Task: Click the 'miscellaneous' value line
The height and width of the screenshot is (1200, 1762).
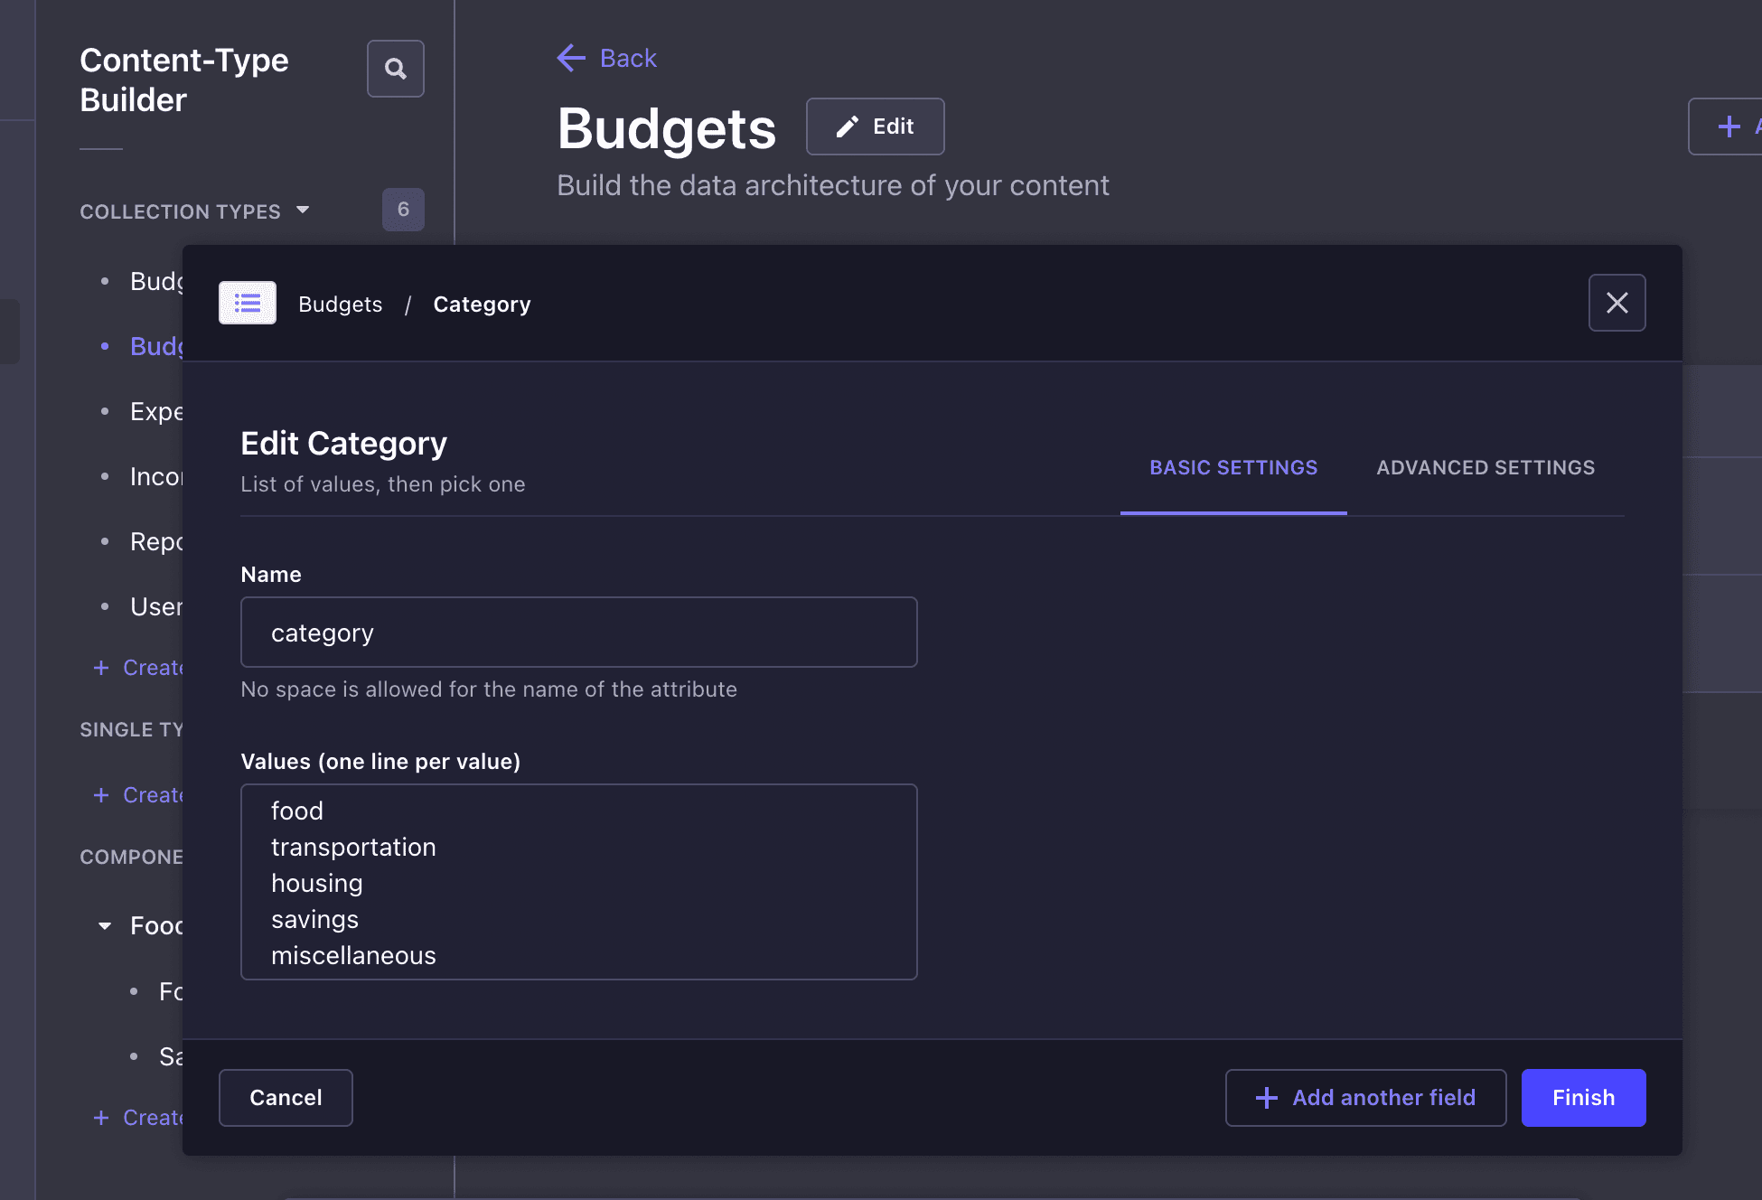Action: pyautogui.click(x=353, y=956)
